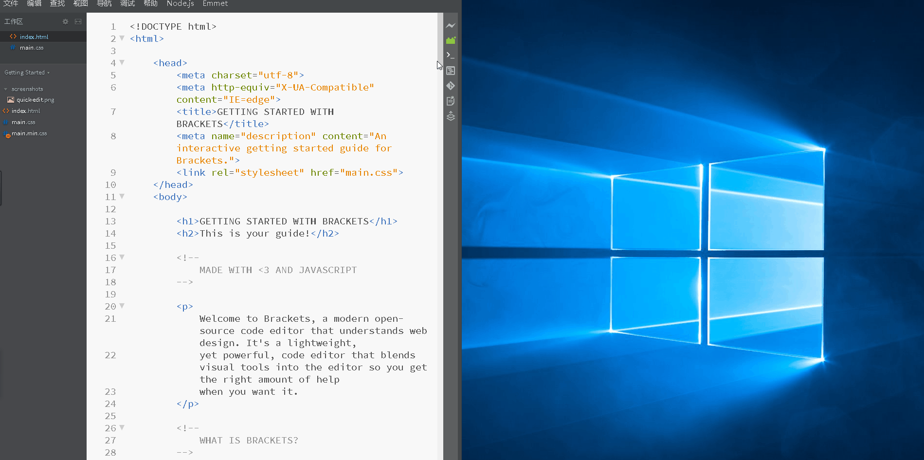The width and height of the screenshot is (924, 460).
Task: Click the Live Preview lightning icon
Action: [x=451, y=25]
